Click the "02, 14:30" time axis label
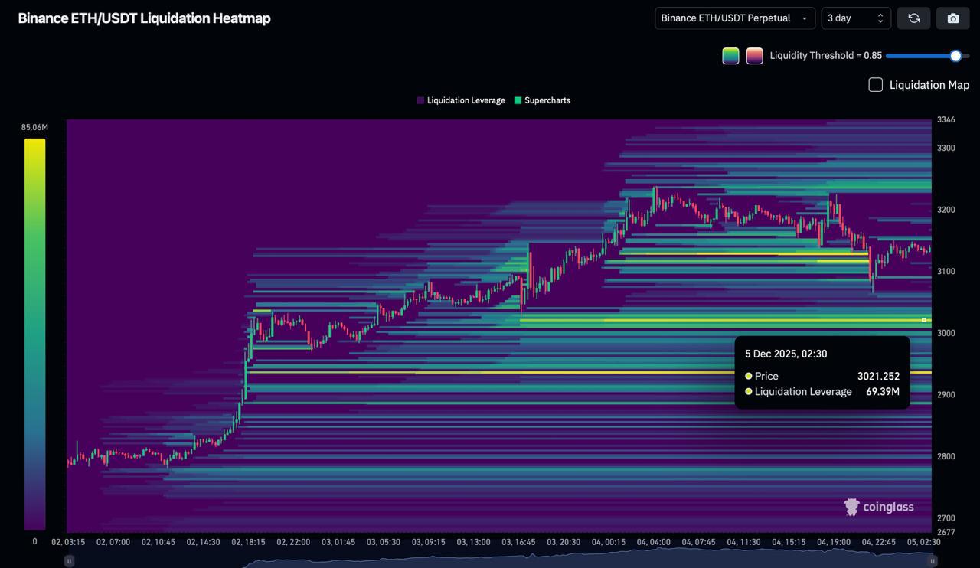This screenshot has height=568, width=980. coord(204,542)
